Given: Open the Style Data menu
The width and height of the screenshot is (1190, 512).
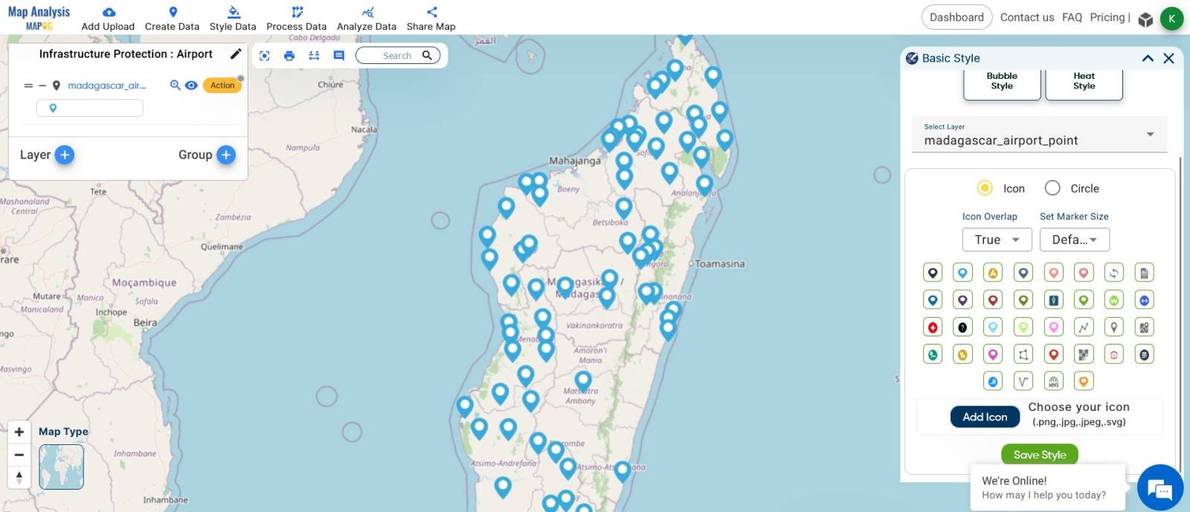Looking at the screenshot, I should (x=233, y=19).
